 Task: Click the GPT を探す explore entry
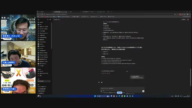[x=44, y=66]
